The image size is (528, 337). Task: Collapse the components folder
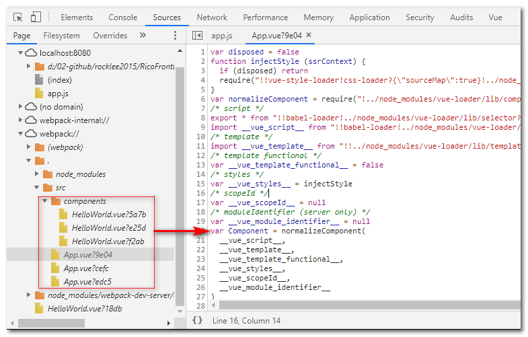[x=44, y=201]
